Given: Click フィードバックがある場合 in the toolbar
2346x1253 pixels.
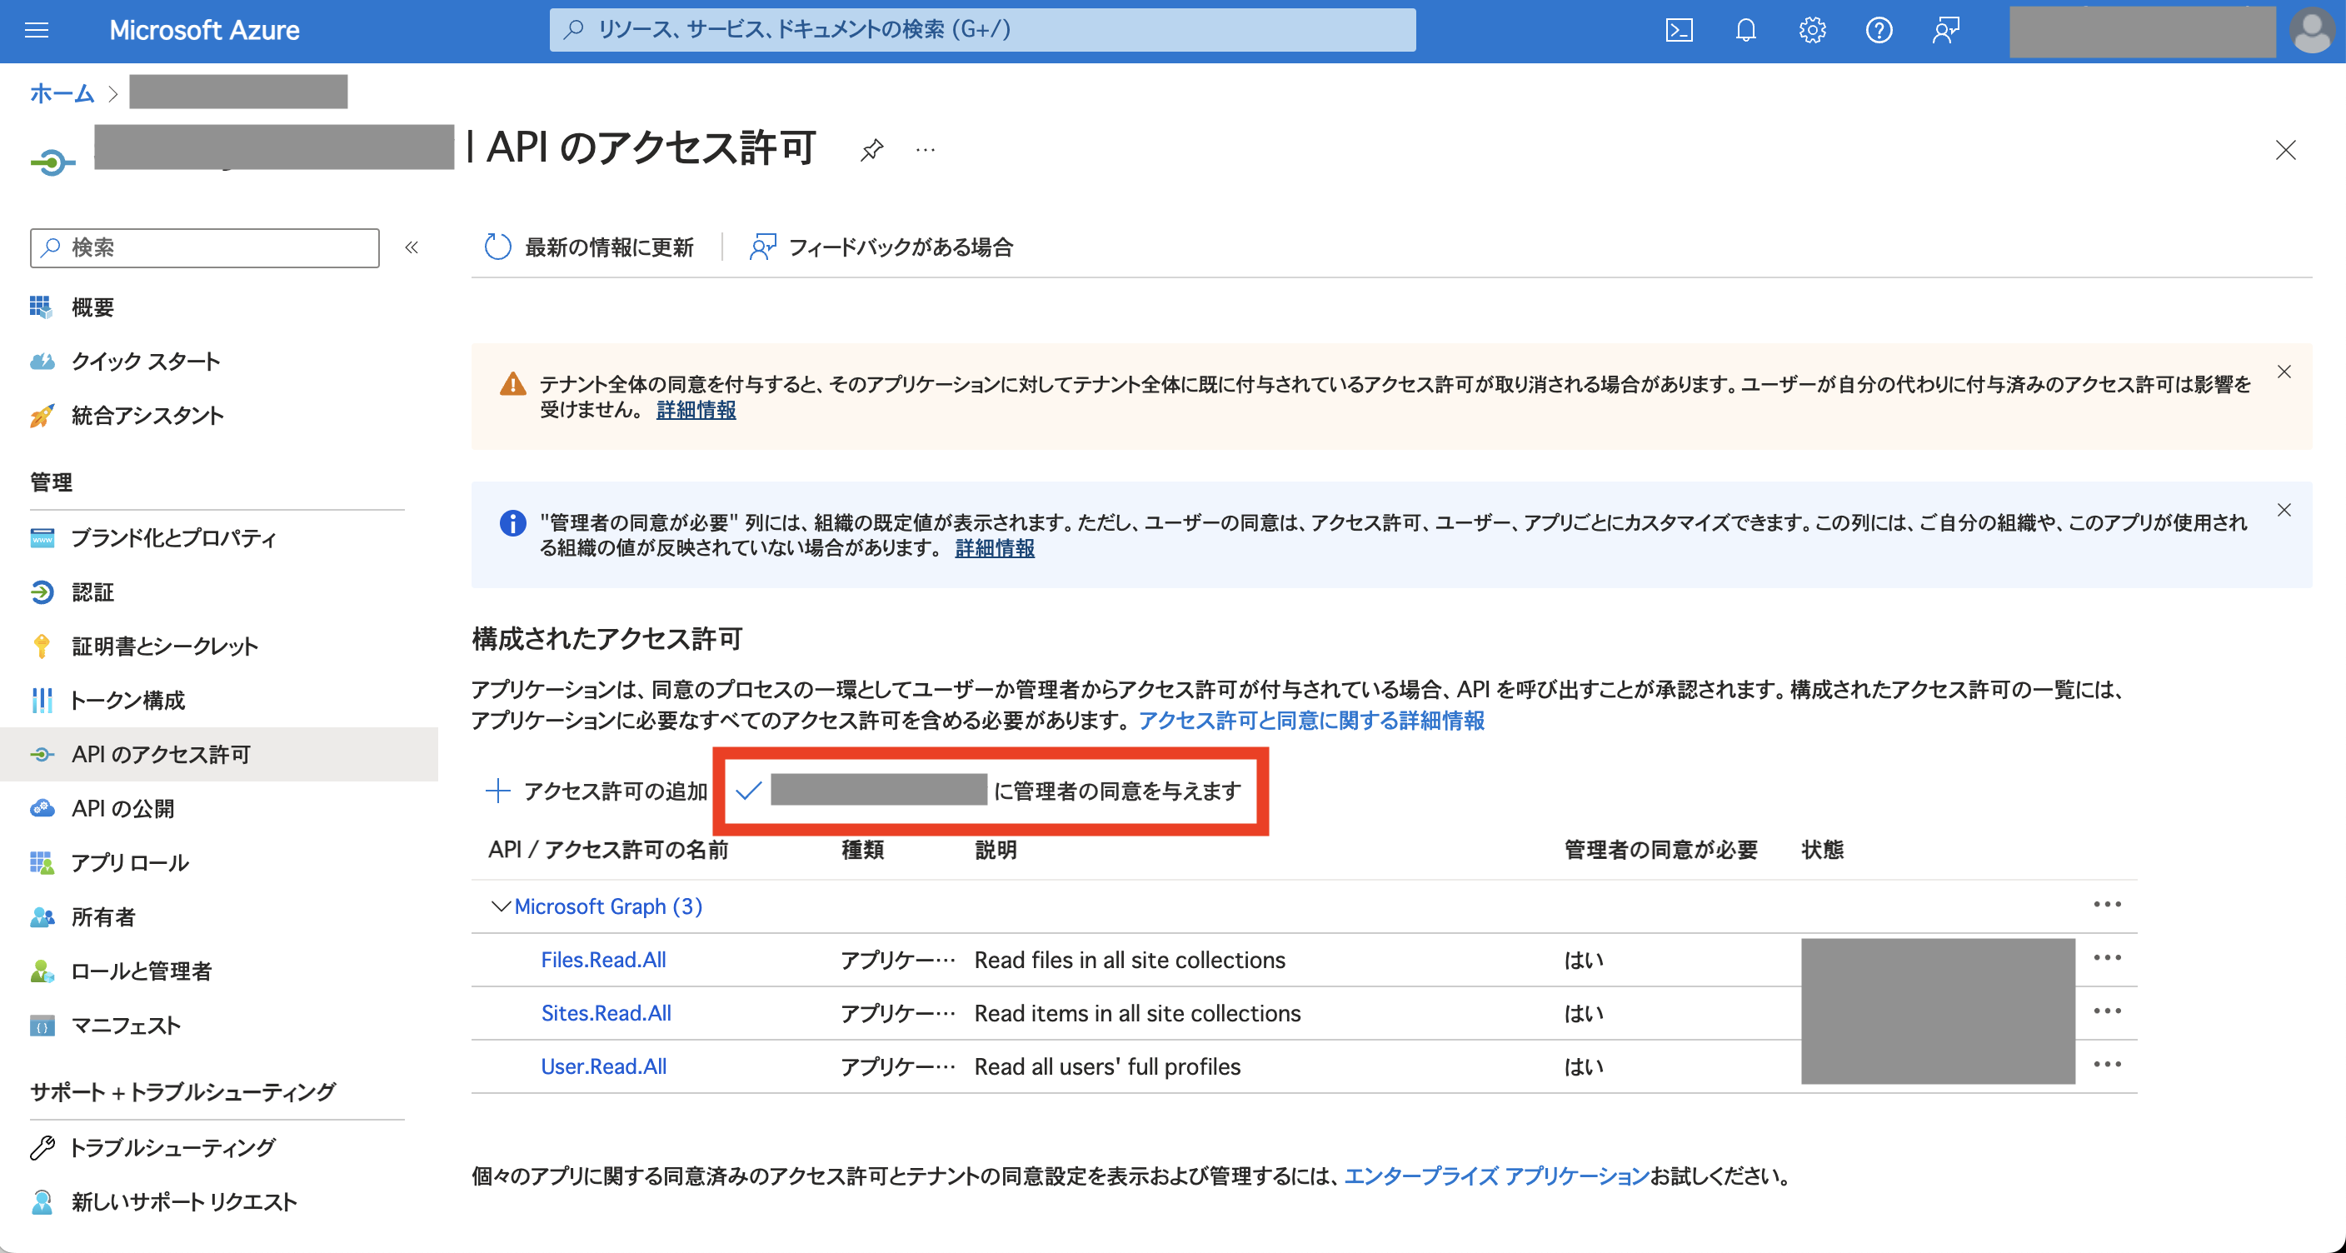Looking at the screenshot, I should coord(881,247).
